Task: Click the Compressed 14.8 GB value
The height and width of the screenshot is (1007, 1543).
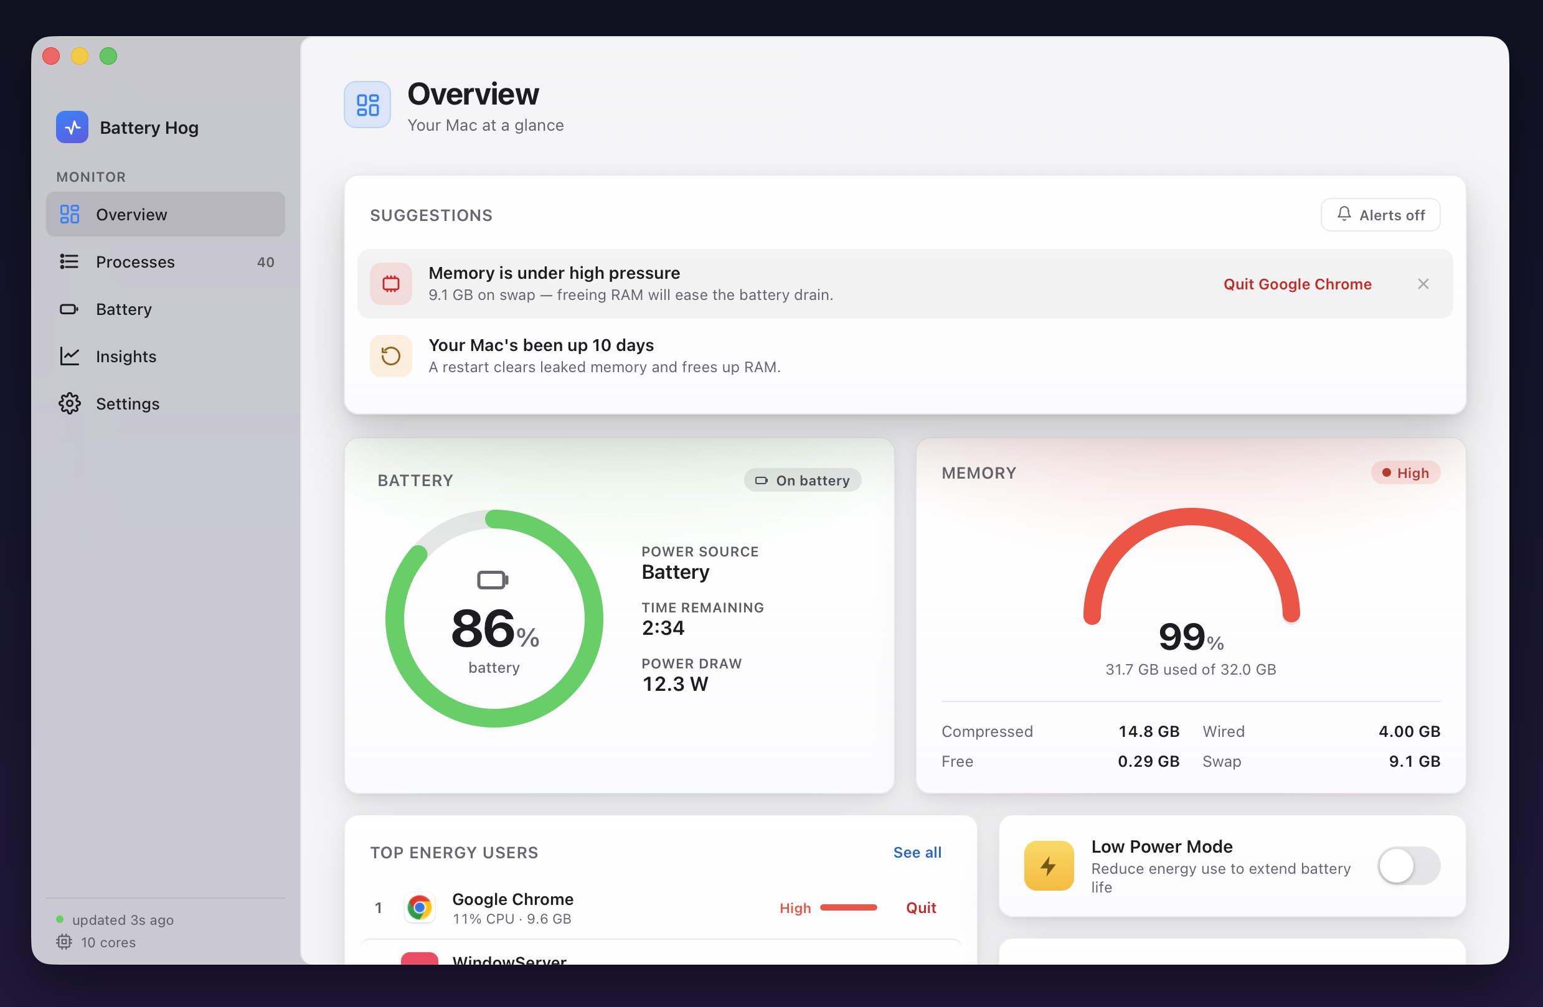Action: 1148,731
